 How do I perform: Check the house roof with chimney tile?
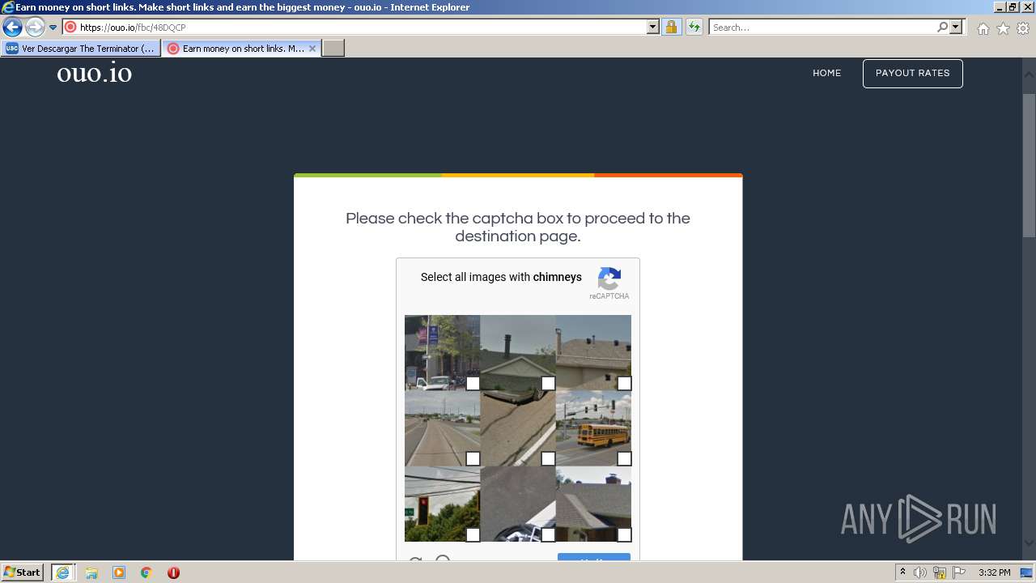point(593,504)
